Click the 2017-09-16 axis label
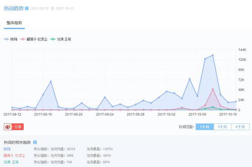This screenshot has width=252, height=167. [43, 114]
